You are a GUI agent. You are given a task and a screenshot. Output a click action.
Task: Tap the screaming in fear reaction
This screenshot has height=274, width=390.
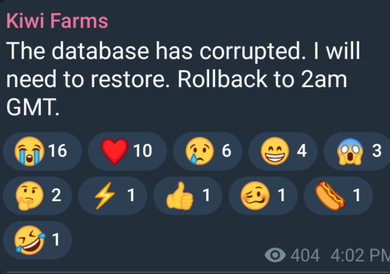coord(357,151)
